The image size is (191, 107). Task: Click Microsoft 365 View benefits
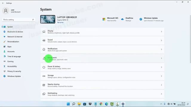pyautogui.click(x=112, y=21)
